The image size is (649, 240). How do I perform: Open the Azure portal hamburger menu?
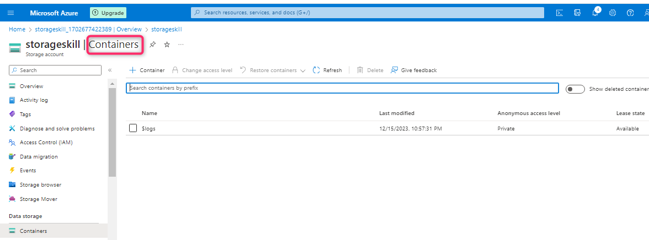[11, 13]
